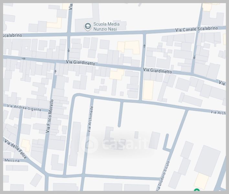
Task: Click the Scuola Media Nunzio Nasi school pin
Action: click(87, 26)
